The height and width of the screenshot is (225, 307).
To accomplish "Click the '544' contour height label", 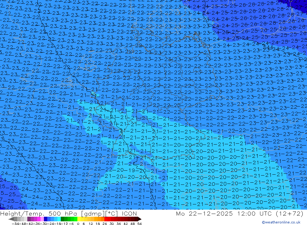I will [x=268, y=47].
